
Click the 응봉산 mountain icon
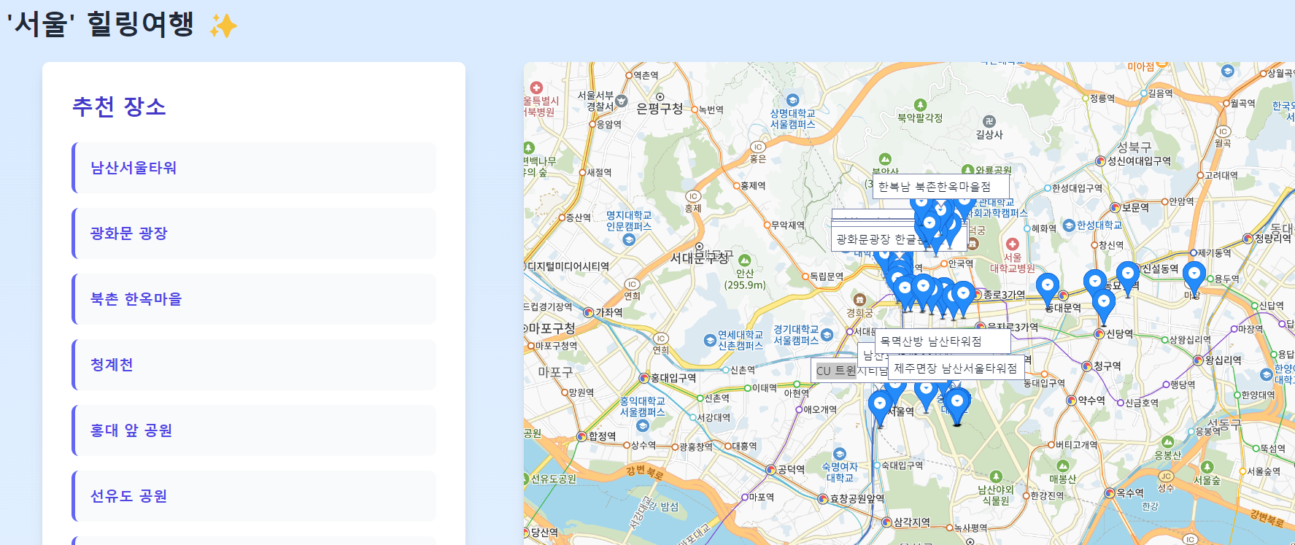click(1167, 442)
